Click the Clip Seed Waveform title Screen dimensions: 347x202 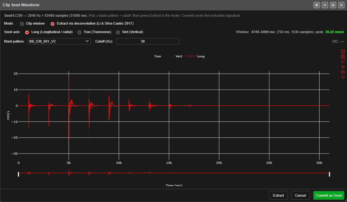(x=21, y=5)
